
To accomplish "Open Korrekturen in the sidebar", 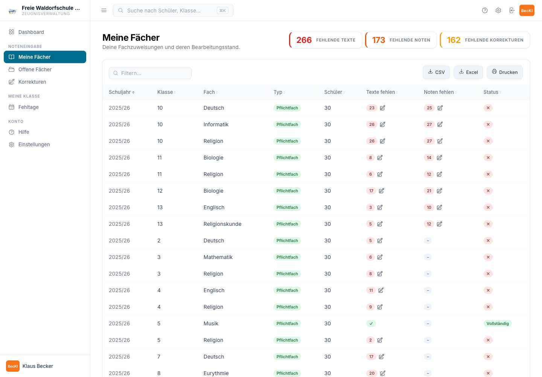I will 45,82.
